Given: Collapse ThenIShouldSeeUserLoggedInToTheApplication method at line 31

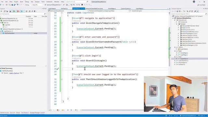Looking at the screenshot, I should 62,79.
